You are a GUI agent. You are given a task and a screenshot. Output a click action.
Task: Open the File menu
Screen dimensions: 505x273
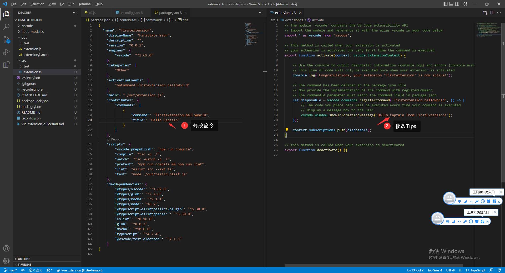(x=14, y=4)
